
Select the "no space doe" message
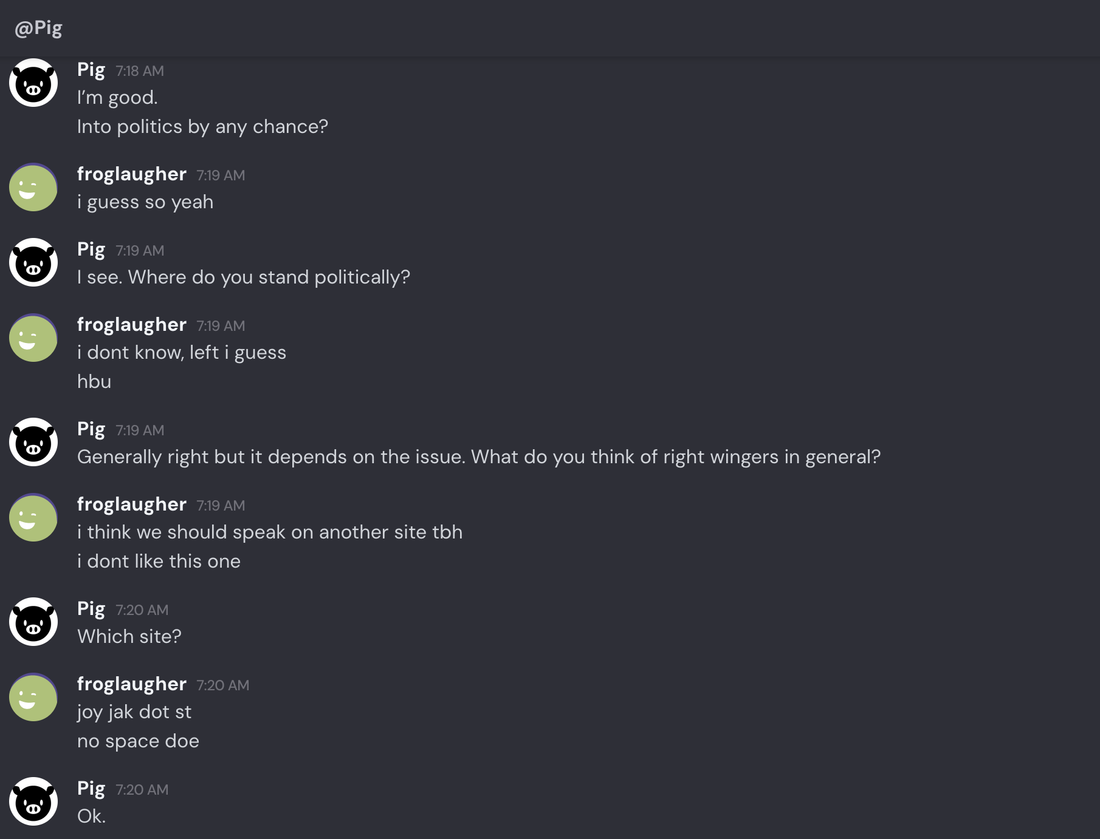click(138, 741)
